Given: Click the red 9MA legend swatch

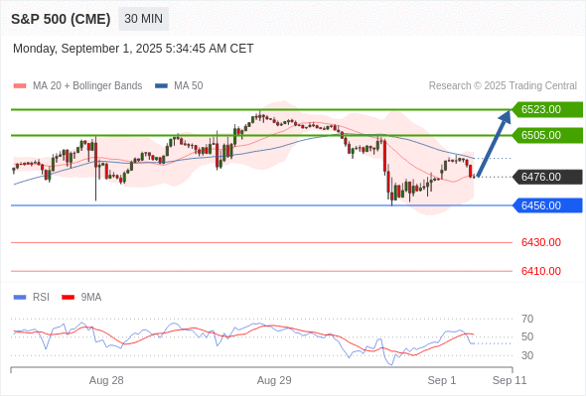Looking at the screenshot, I should click(x=68, y=298).
